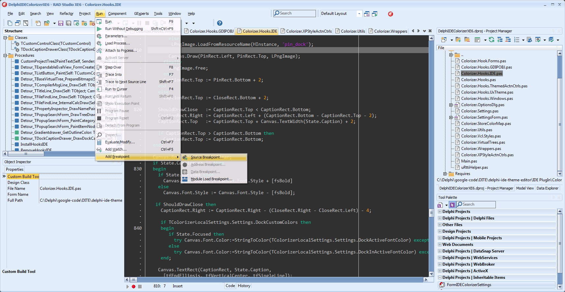Open the File menu

(x=10, y=14)
